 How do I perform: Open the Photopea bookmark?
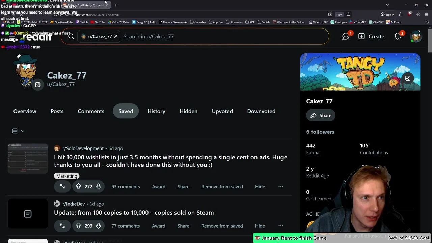339,22
